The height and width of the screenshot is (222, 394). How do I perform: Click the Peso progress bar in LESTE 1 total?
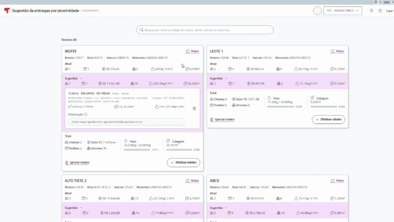pos(280,107)
